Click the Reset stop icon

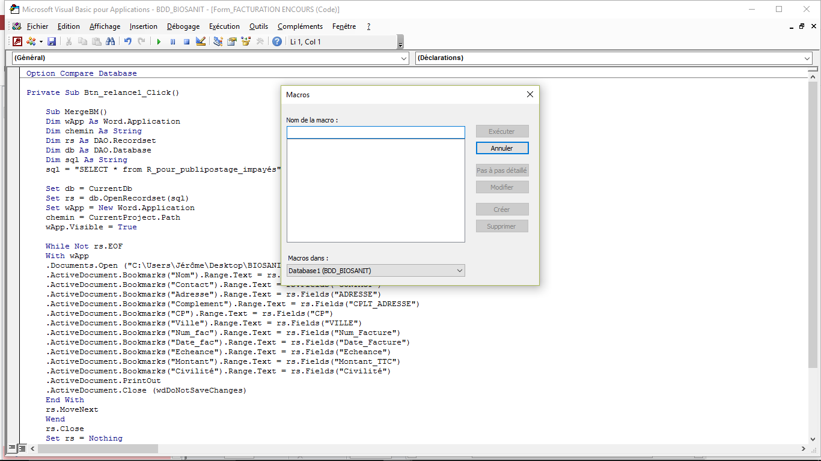point(186,41)
